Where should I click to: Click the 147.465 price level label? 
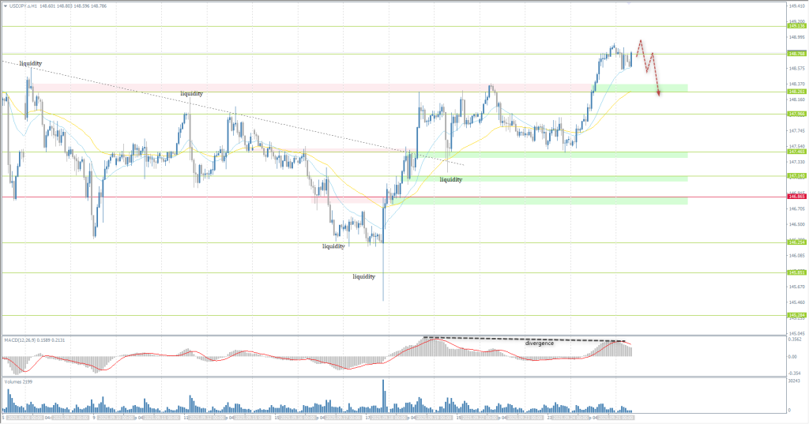coord(796,152)
